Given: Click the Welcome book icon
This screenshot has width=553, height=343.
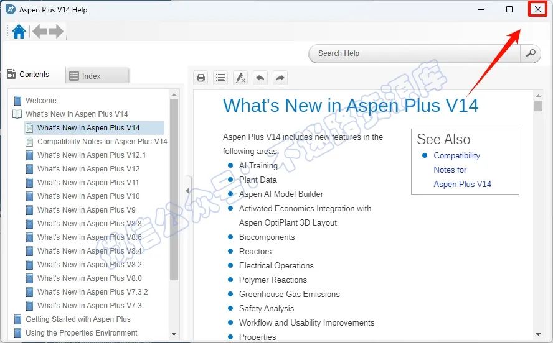Looking at the screenshot, I should point(17,101).
